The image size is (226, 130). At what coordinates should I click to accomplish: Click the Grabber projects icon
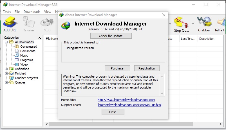[x=12, y=78]
